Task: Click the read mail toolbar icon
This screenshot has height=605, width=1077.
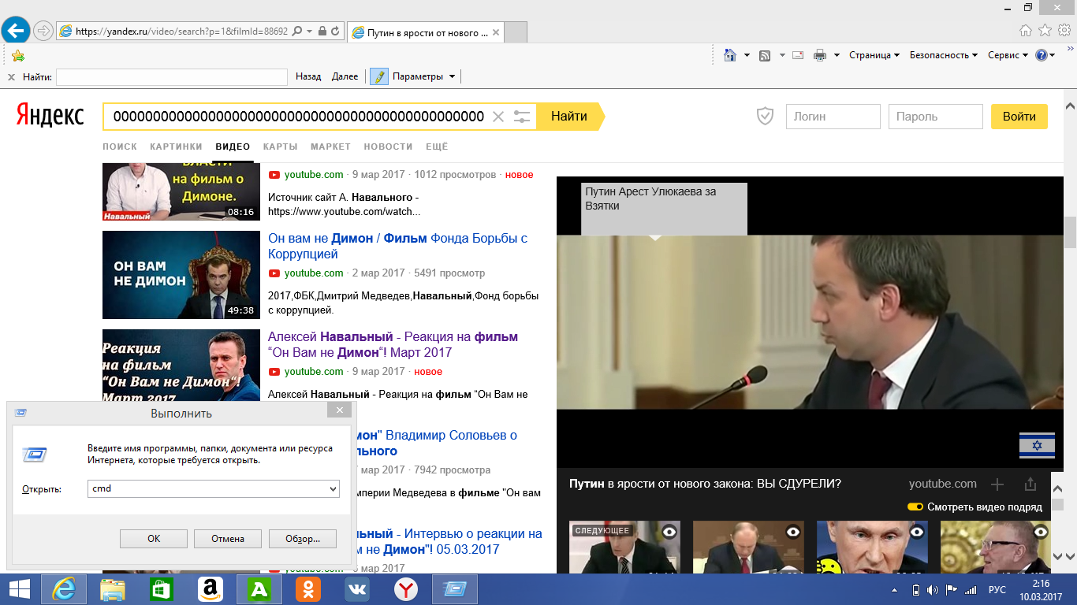Action: click(798, 55)
